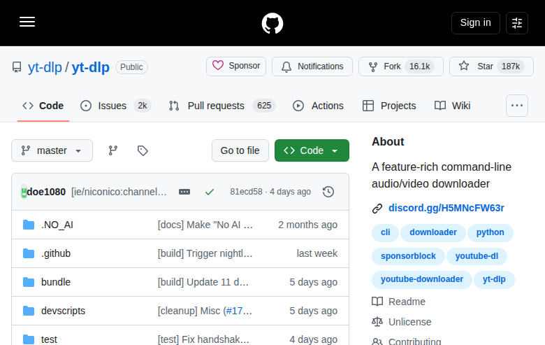Open the bundle folder
The image size is (545, 345).
[56, 282]
